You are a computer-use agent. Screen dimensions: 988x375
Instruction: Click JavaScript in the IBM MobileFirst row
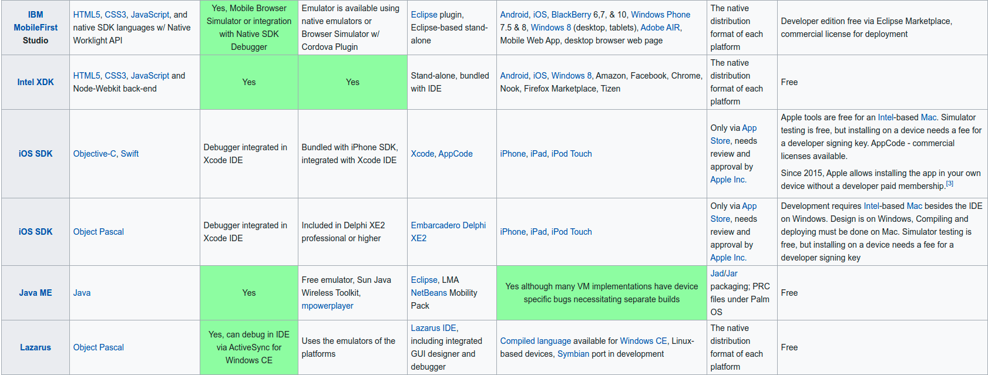pos(150,15)
